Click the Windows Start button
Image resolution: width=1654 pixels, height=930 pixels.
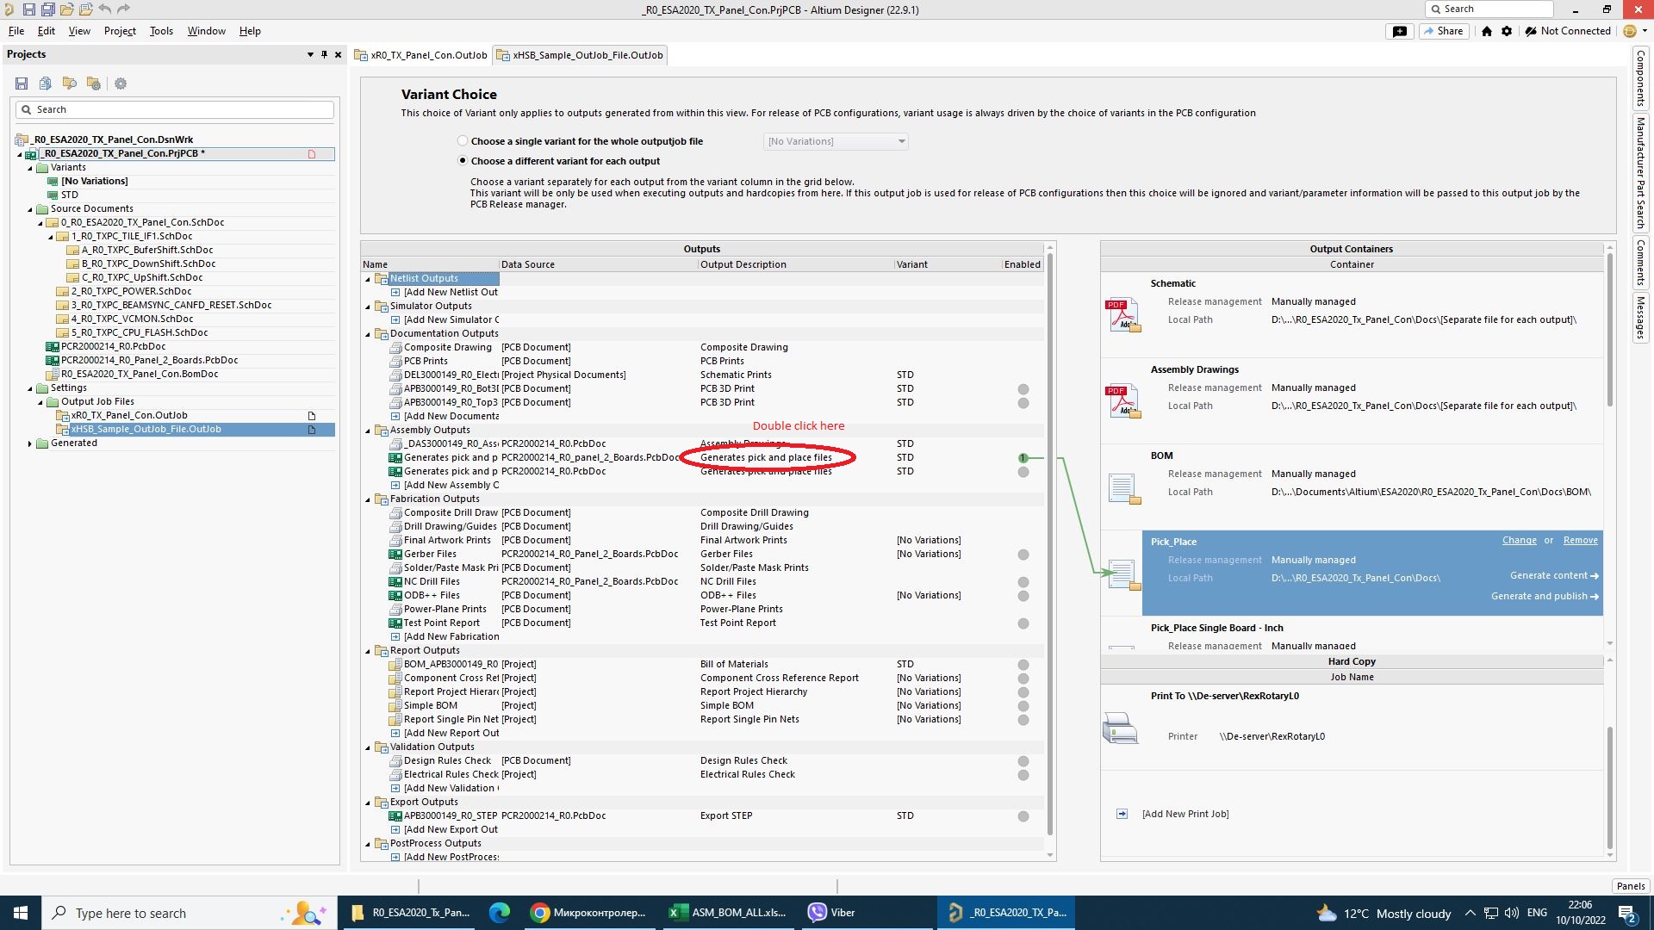(x=21, y=913)
